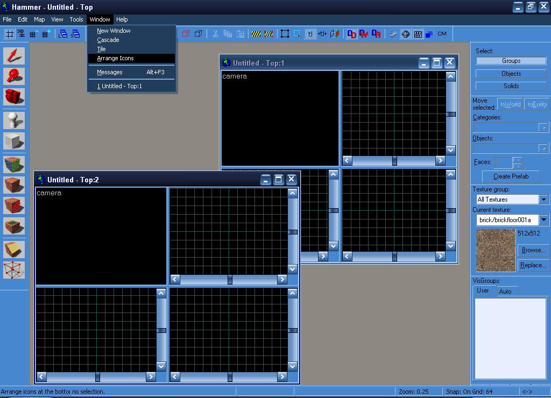Select the Magnify tool with red lens

click(14, 76)
